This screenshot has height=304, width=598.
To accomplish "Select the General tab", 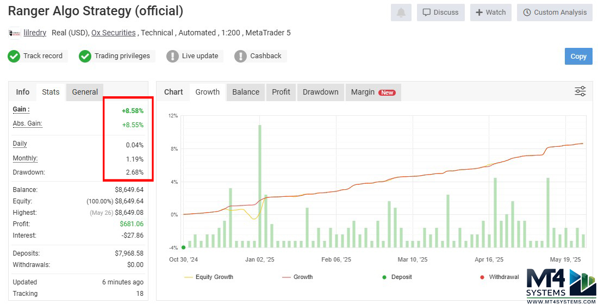I will (x=85, y=92).
